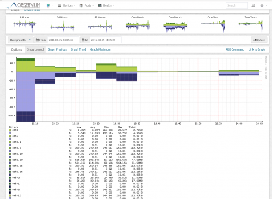Screen dimensions: 272x199
Task: Click the Bits/s legend header
Action: 14,127
